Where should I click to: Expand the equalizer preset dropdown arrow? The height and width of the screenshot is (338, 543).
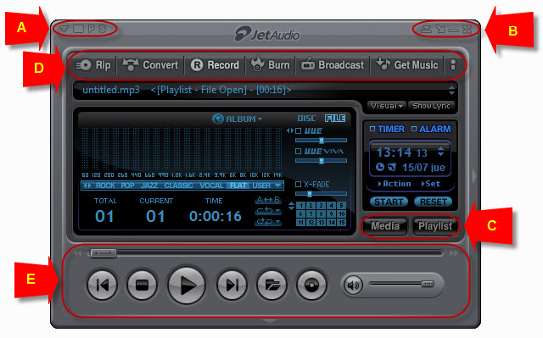(x=277, y=186)
